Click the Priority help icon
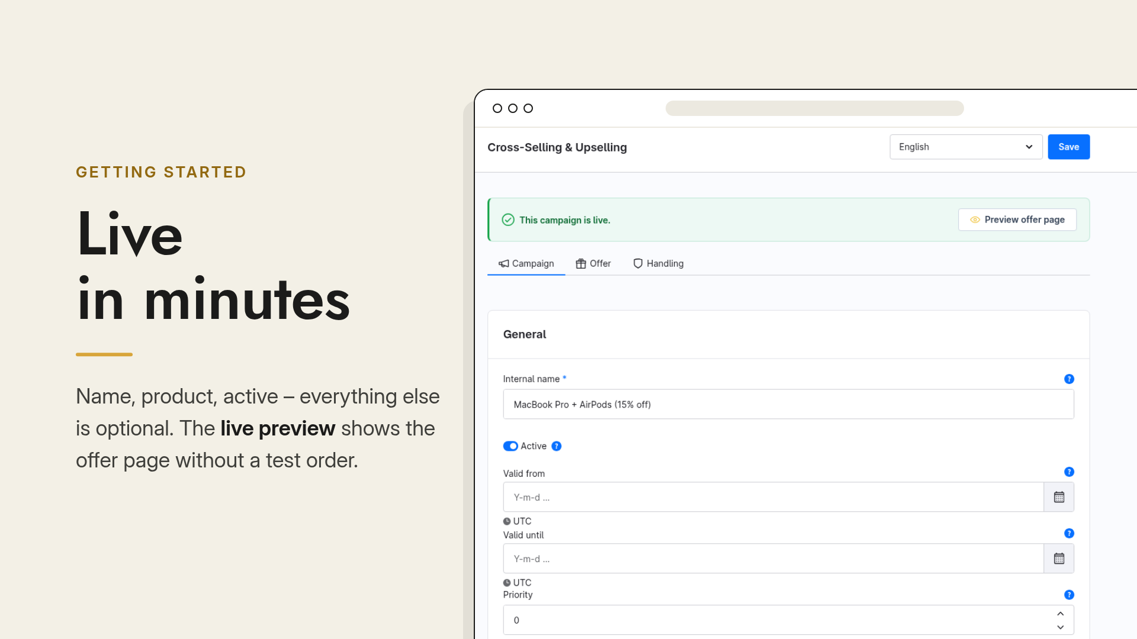This screenshot has height=639, width=1137. tap(1069, 595)
